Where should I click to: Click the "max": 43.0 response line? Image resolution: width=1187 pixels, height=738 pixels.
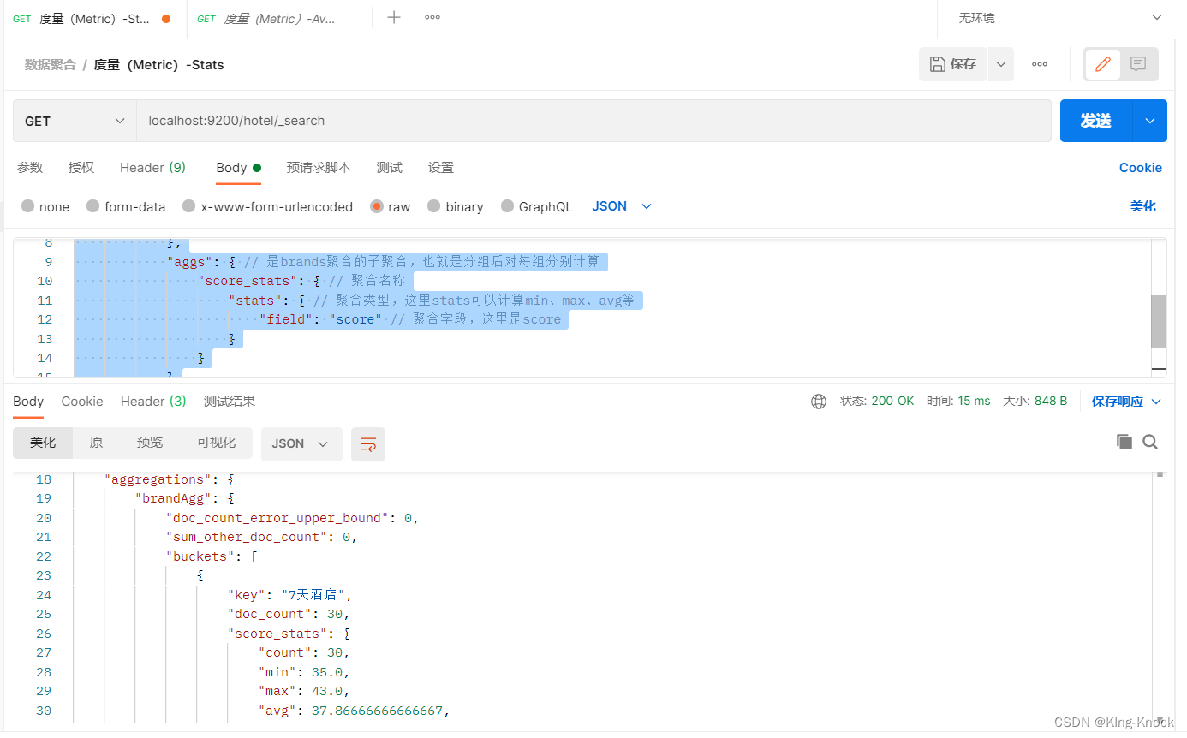click(x=304, y=691)
